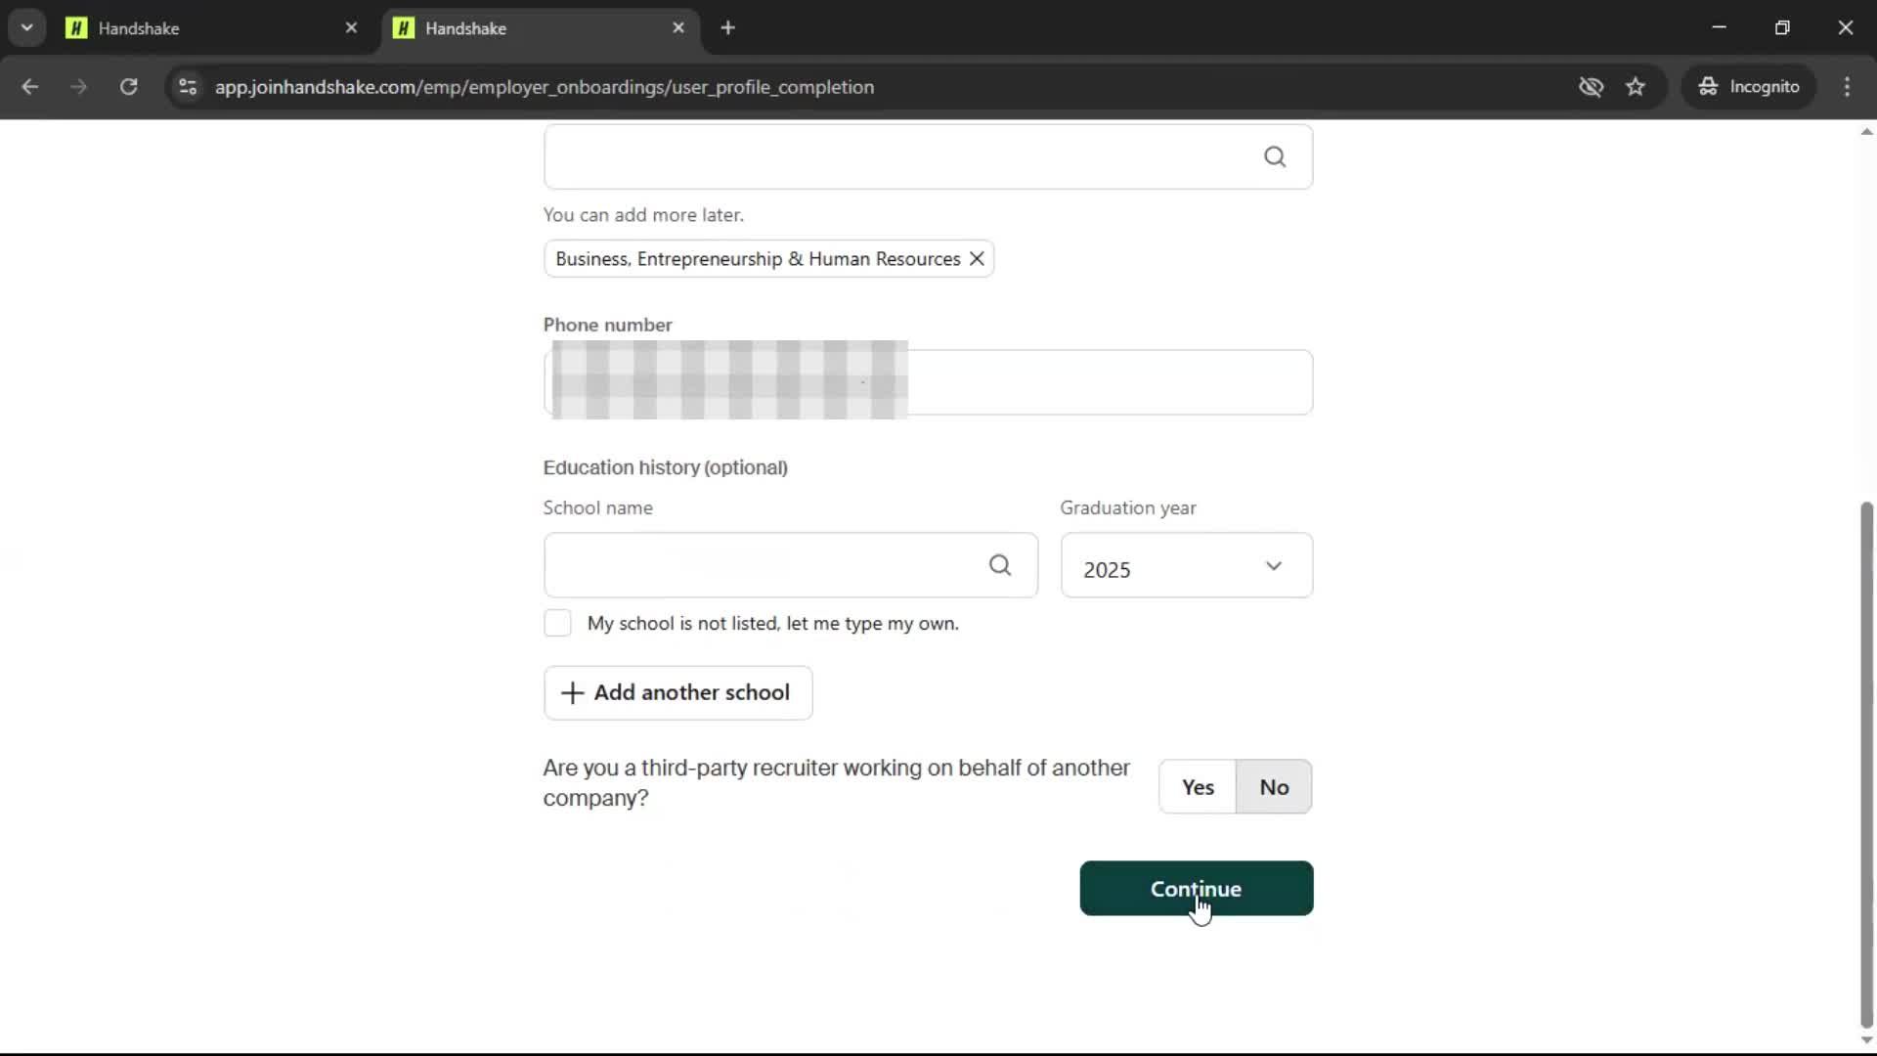Click the Continue button
The width and height of the screenshot is (1877, 1056).
(x=1196, y=889)
